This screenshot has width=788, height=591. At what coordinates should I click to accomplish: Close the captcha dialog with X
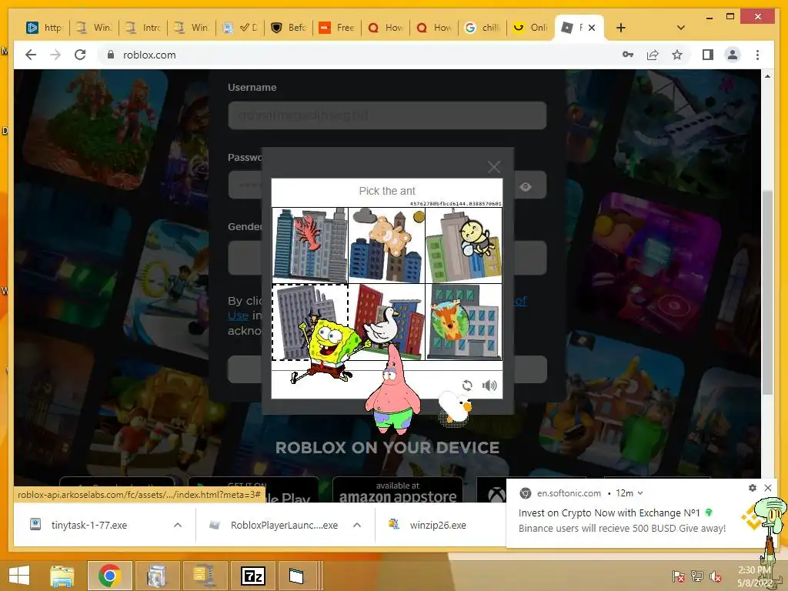point(493,167)
